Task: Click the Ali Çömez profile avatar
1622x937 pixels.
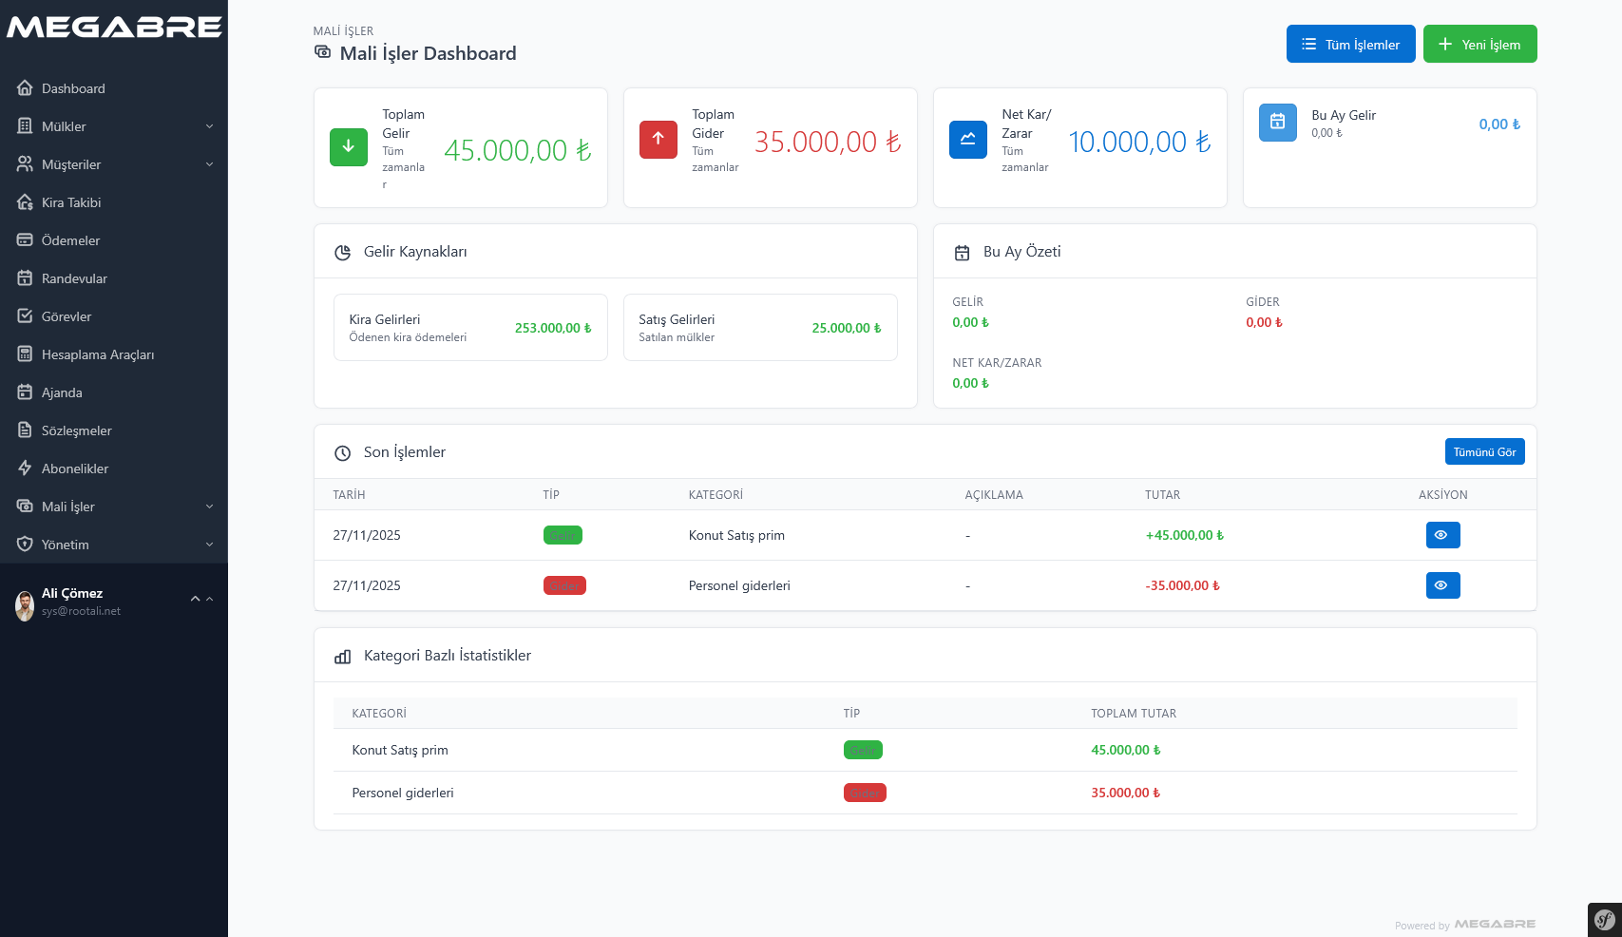Action: click(x=25, y=604)
